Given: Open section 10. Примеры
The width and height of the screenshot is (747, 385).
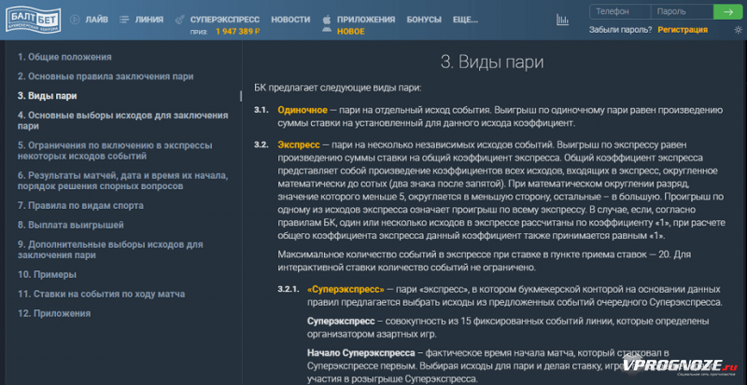Looking at the screenshot, I should coord(48,275).
